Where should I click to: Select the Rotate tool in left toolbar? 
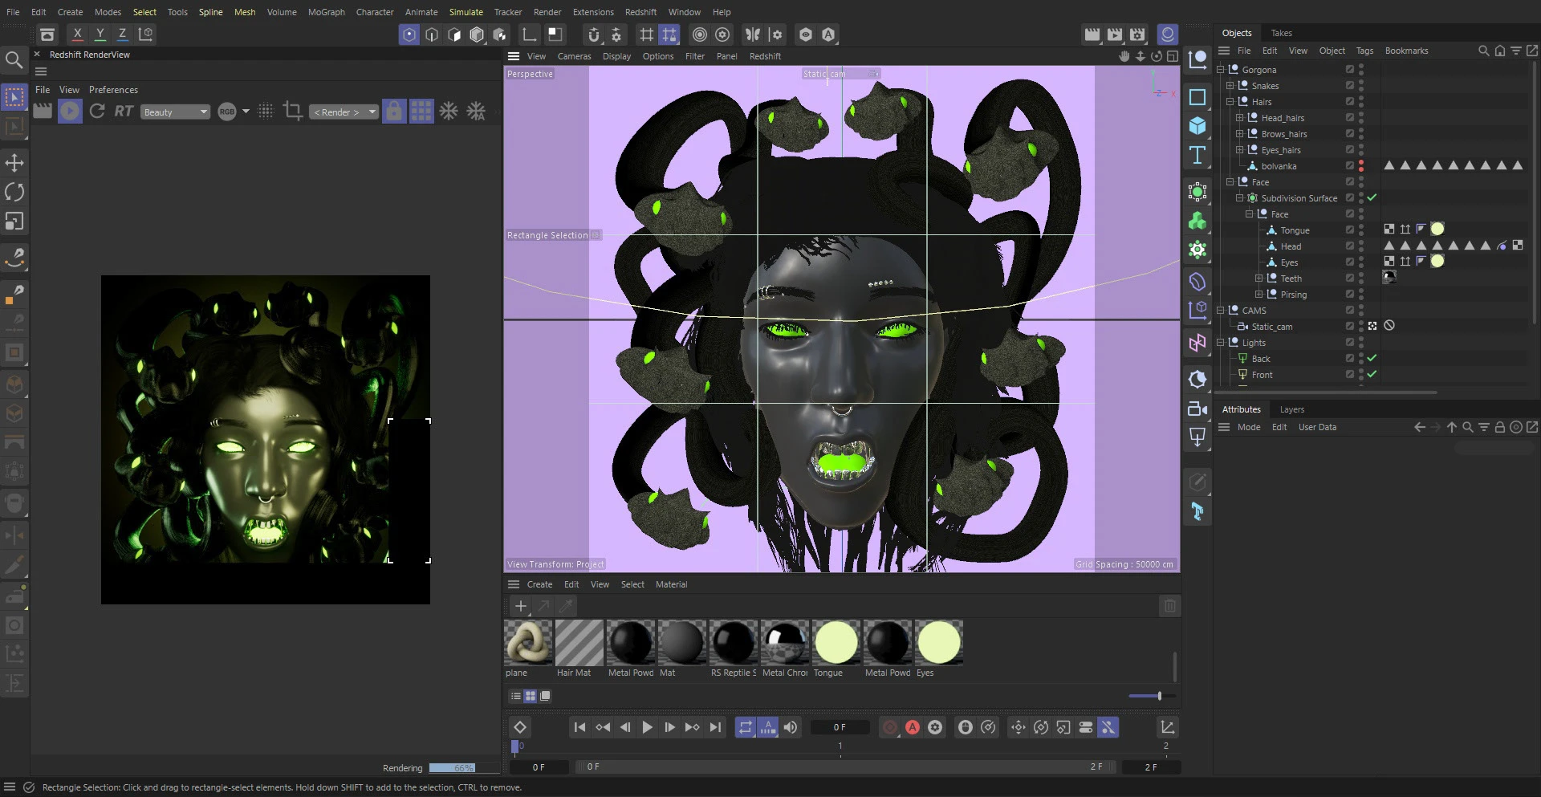[14, 192]
